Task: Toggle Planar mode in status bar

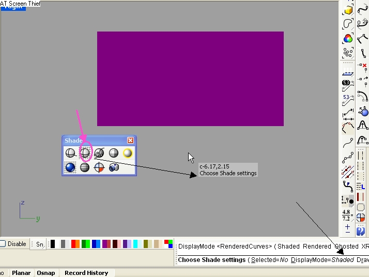Action: tap(21, 273)
